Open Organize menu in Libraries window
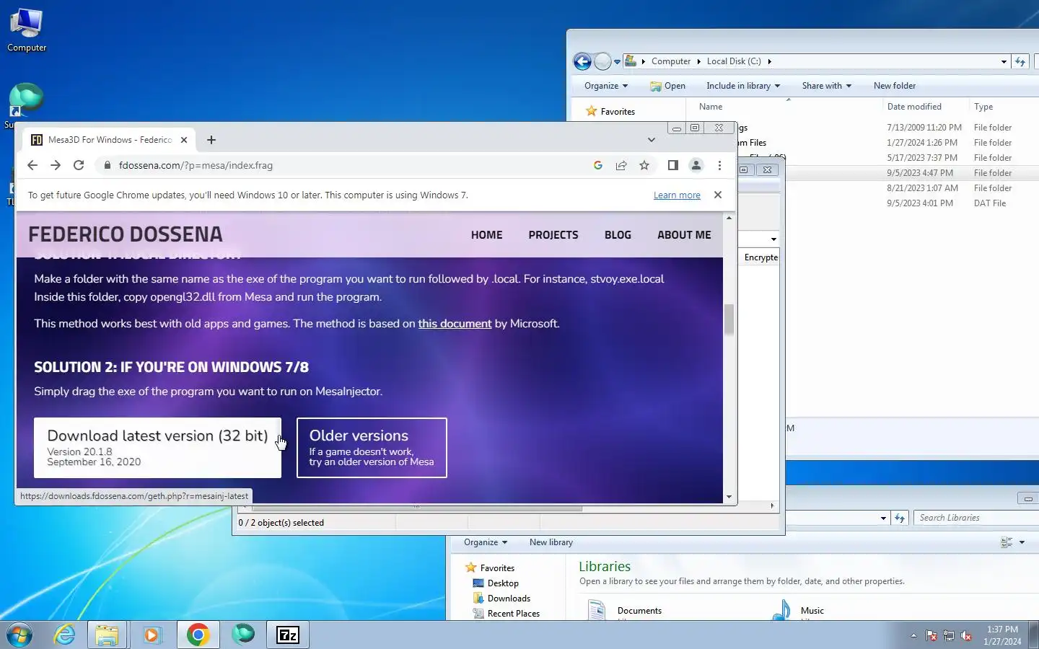The image size is (1039, 649). click(x=486, y=542)
